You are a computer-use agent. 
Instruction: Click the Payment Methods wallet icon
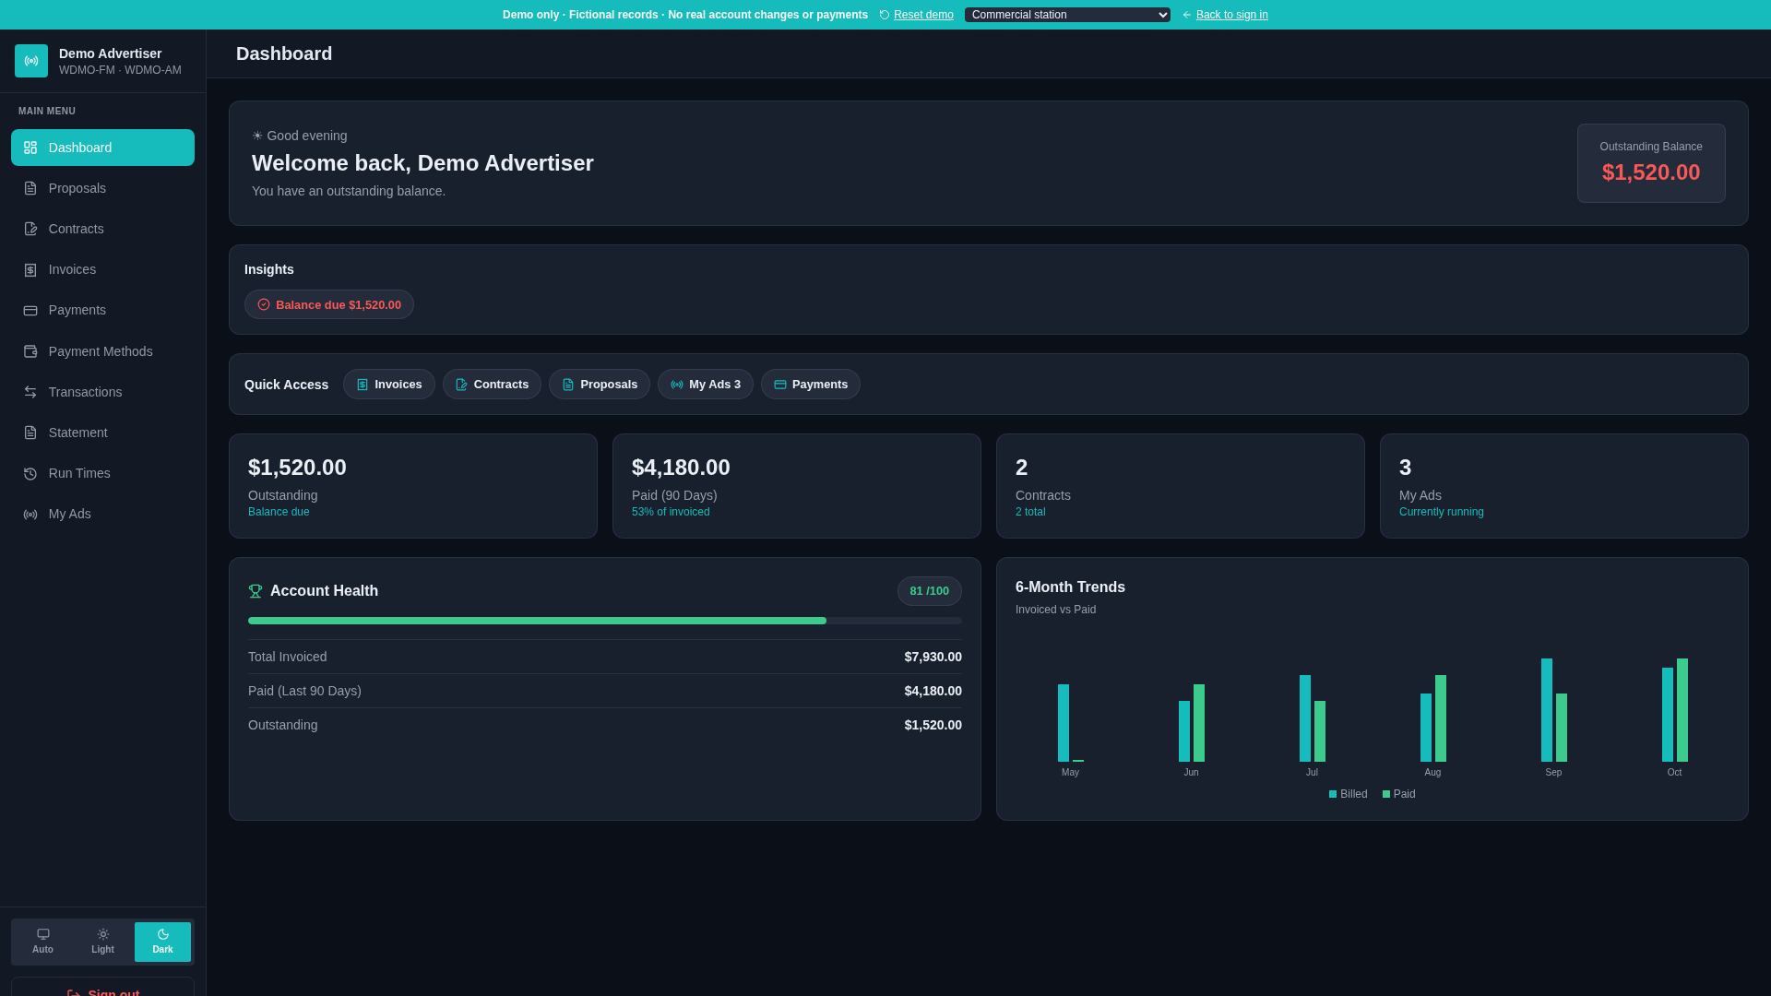click(x=30, y=351)
